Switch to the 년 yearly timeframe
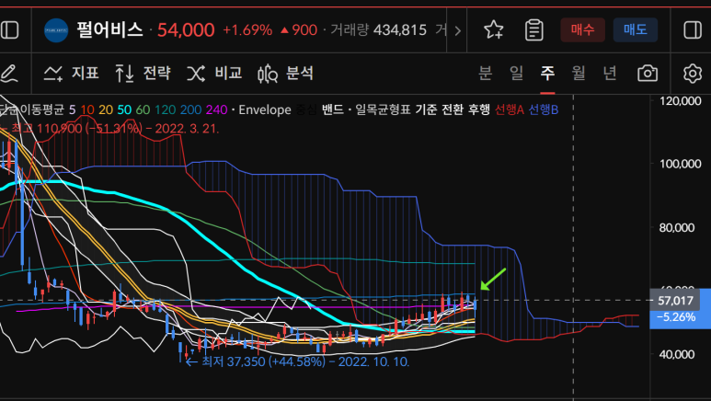Screen dimensions: 711x401 610,73
